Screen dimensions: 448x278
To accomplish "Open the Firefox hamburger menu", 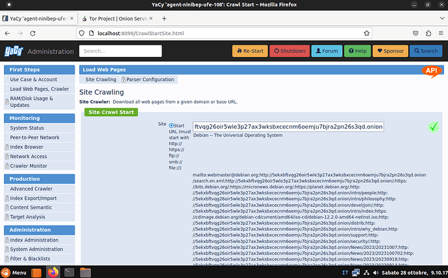I will [441, 33].
